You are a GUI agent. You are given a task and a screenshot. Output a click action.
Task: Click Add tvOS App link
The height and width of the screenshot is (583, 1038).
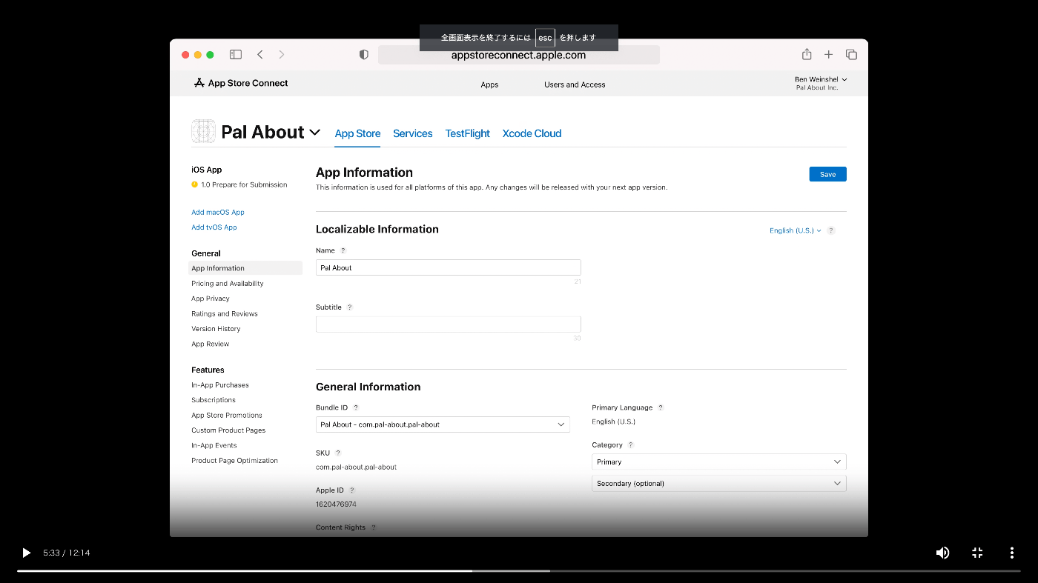click(214, 227)
